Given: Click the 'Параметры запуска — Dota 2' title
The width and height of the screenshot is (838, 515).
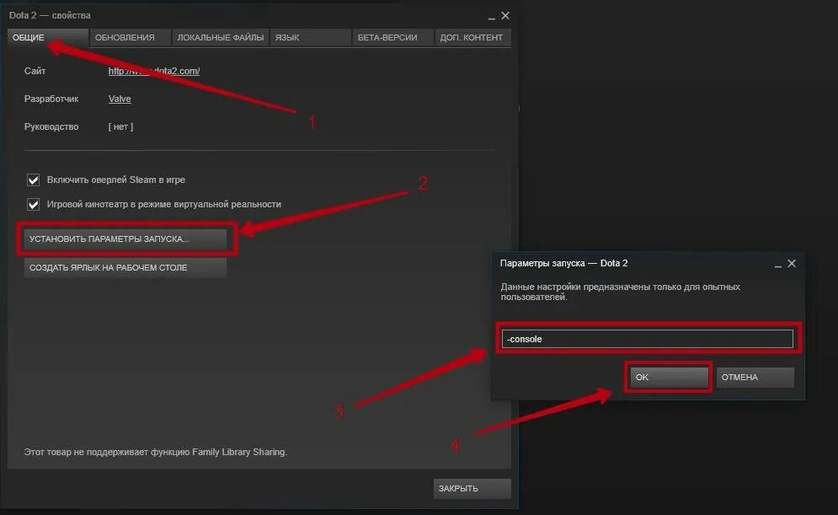Looking at the screenshot, I should tap(563, 263).
